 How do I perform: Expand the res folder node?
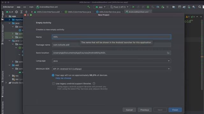tap(9, 76)
